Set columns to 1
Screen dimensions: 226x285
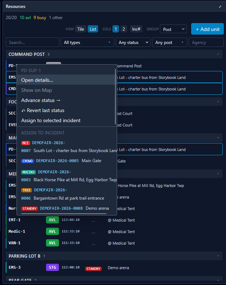coord(116,29)
